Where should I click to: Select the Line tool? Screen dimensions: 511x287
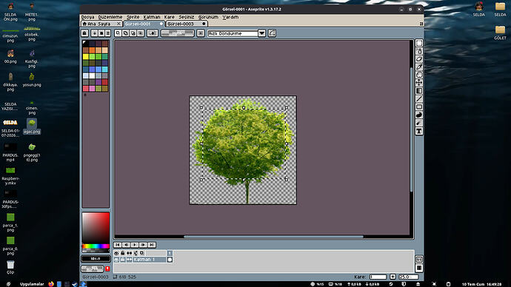pos(419,99)
